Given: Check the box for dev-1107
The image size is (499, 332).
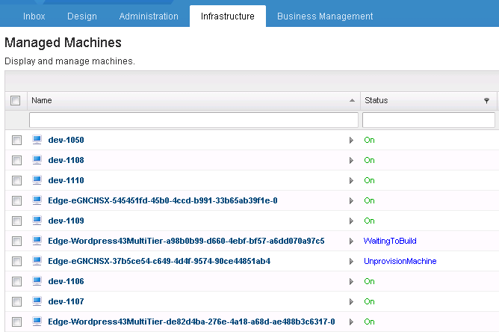Looking at the screenshot, I should (x=16, y=302).
